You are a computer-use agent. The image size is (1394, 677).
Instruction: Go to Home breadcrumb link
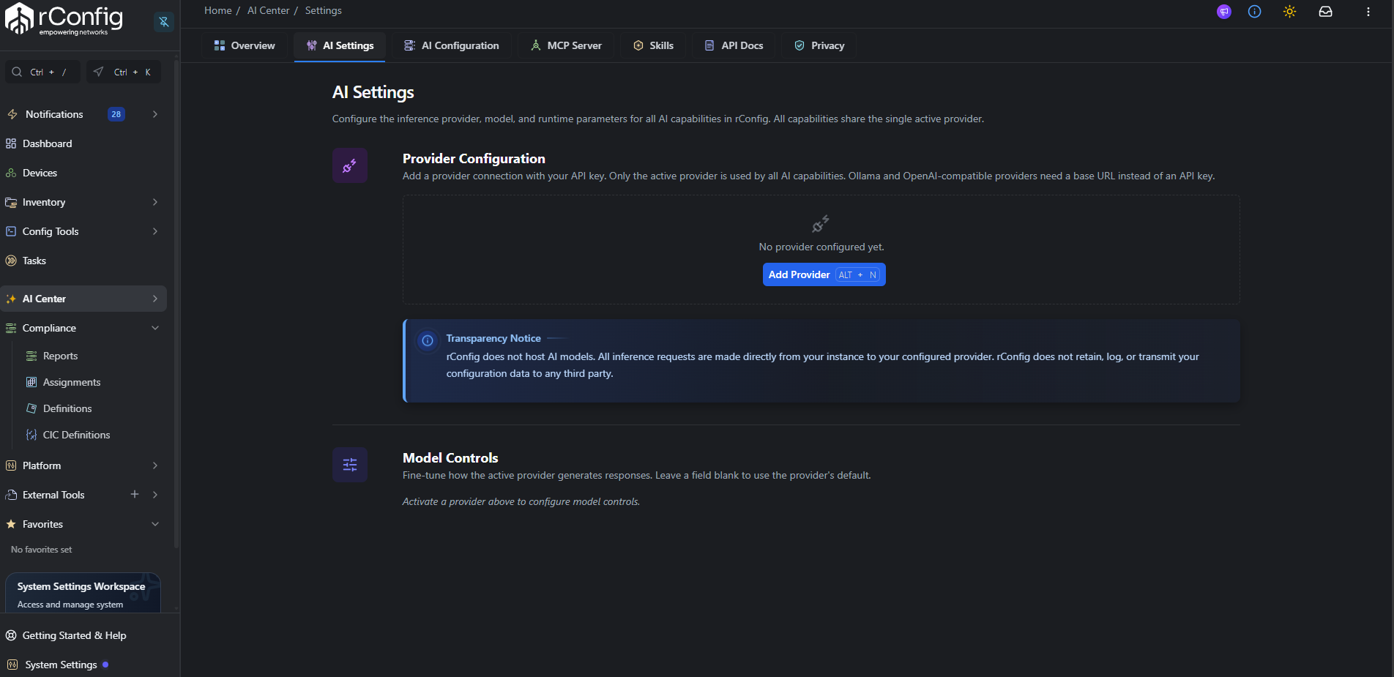coord(218,10)
